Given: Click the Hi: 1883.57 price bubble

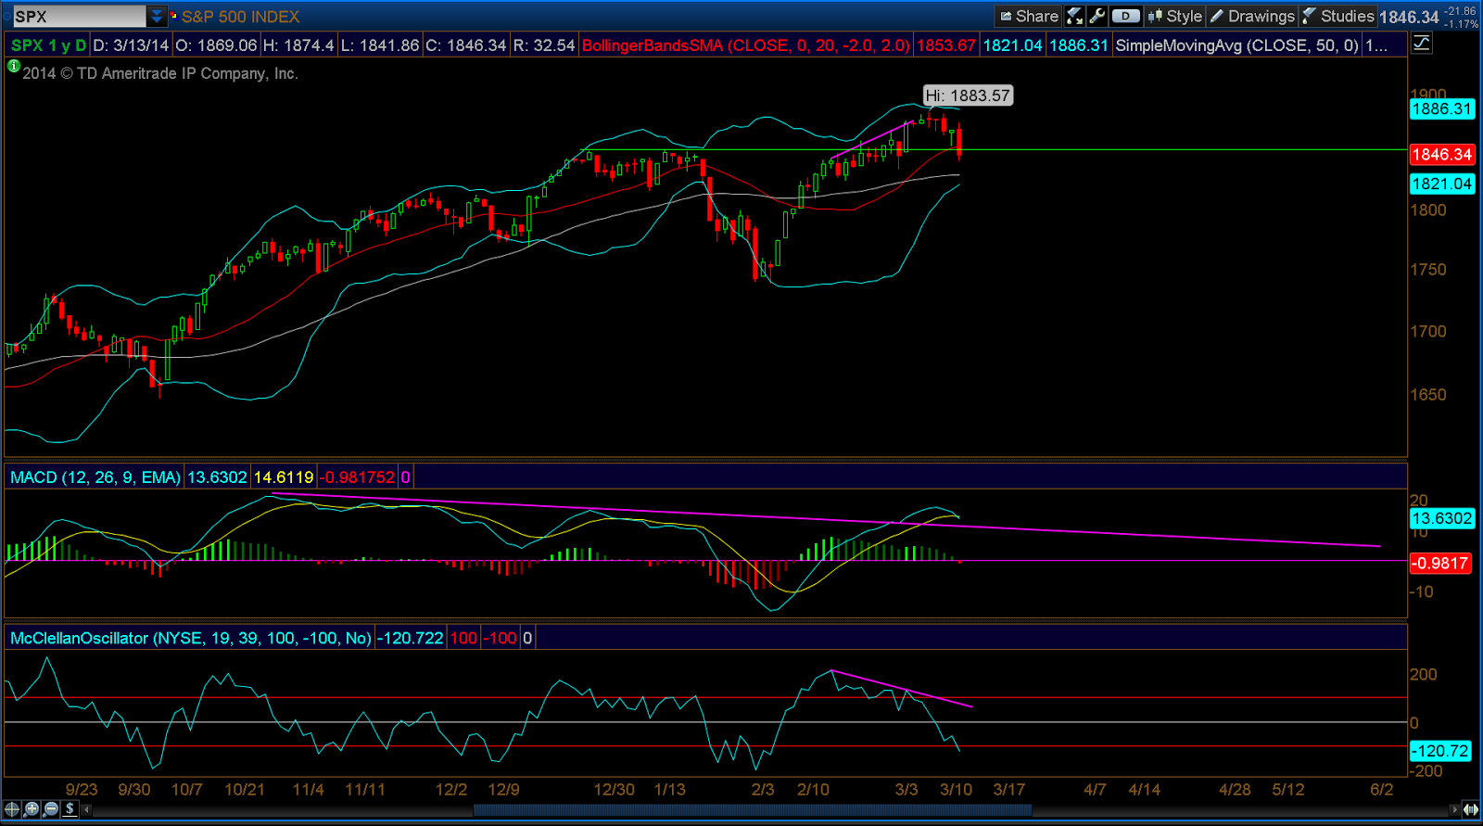Looking at the screenshot, I should pos(968,95).
